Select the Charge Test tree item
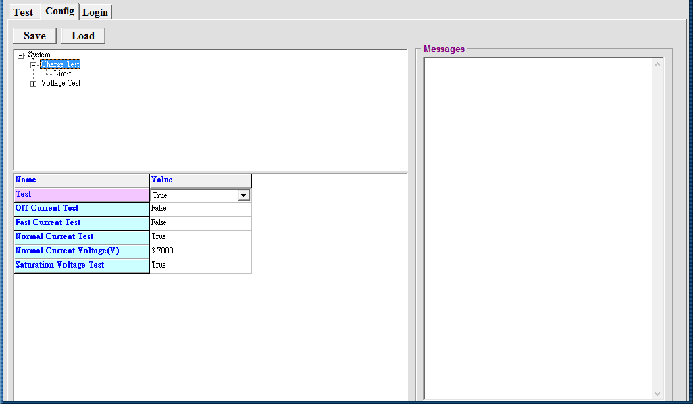 (60, 64)
